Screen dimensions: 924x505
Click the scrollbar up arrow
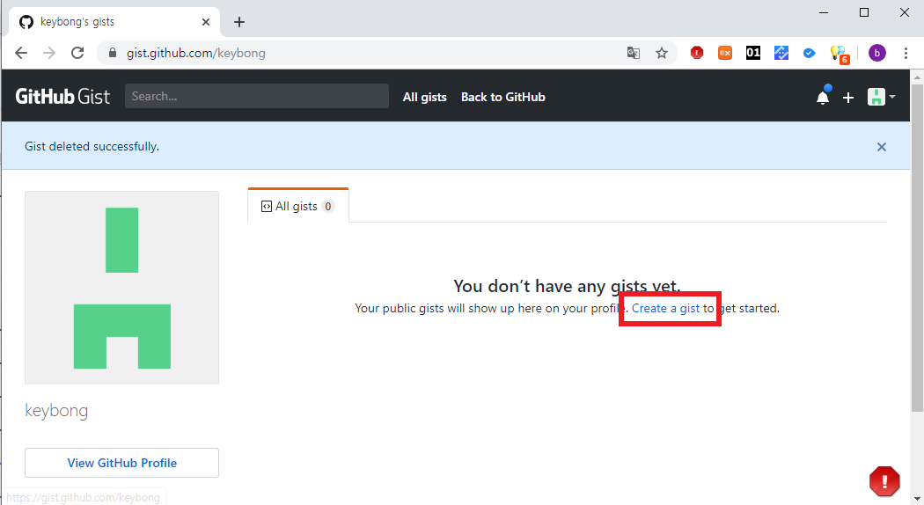[918, 77]
